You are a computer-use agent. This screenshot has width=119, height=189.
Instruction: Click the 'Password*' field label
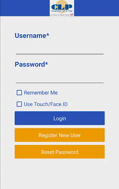click(x=31, y=64)
